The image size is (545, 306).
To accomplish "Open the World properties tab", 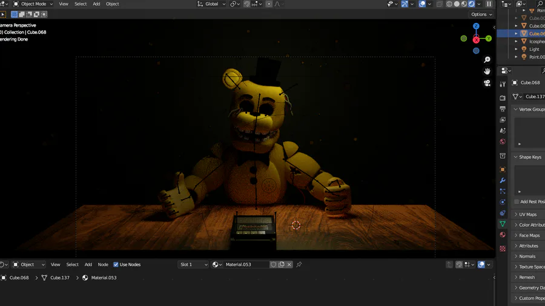I will [503, 142].
